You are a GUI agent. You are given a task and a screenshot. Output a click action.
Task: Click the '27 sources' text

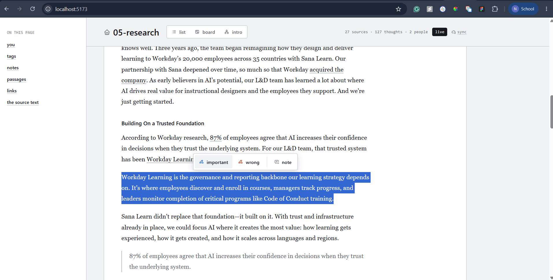tap(356, 32)
